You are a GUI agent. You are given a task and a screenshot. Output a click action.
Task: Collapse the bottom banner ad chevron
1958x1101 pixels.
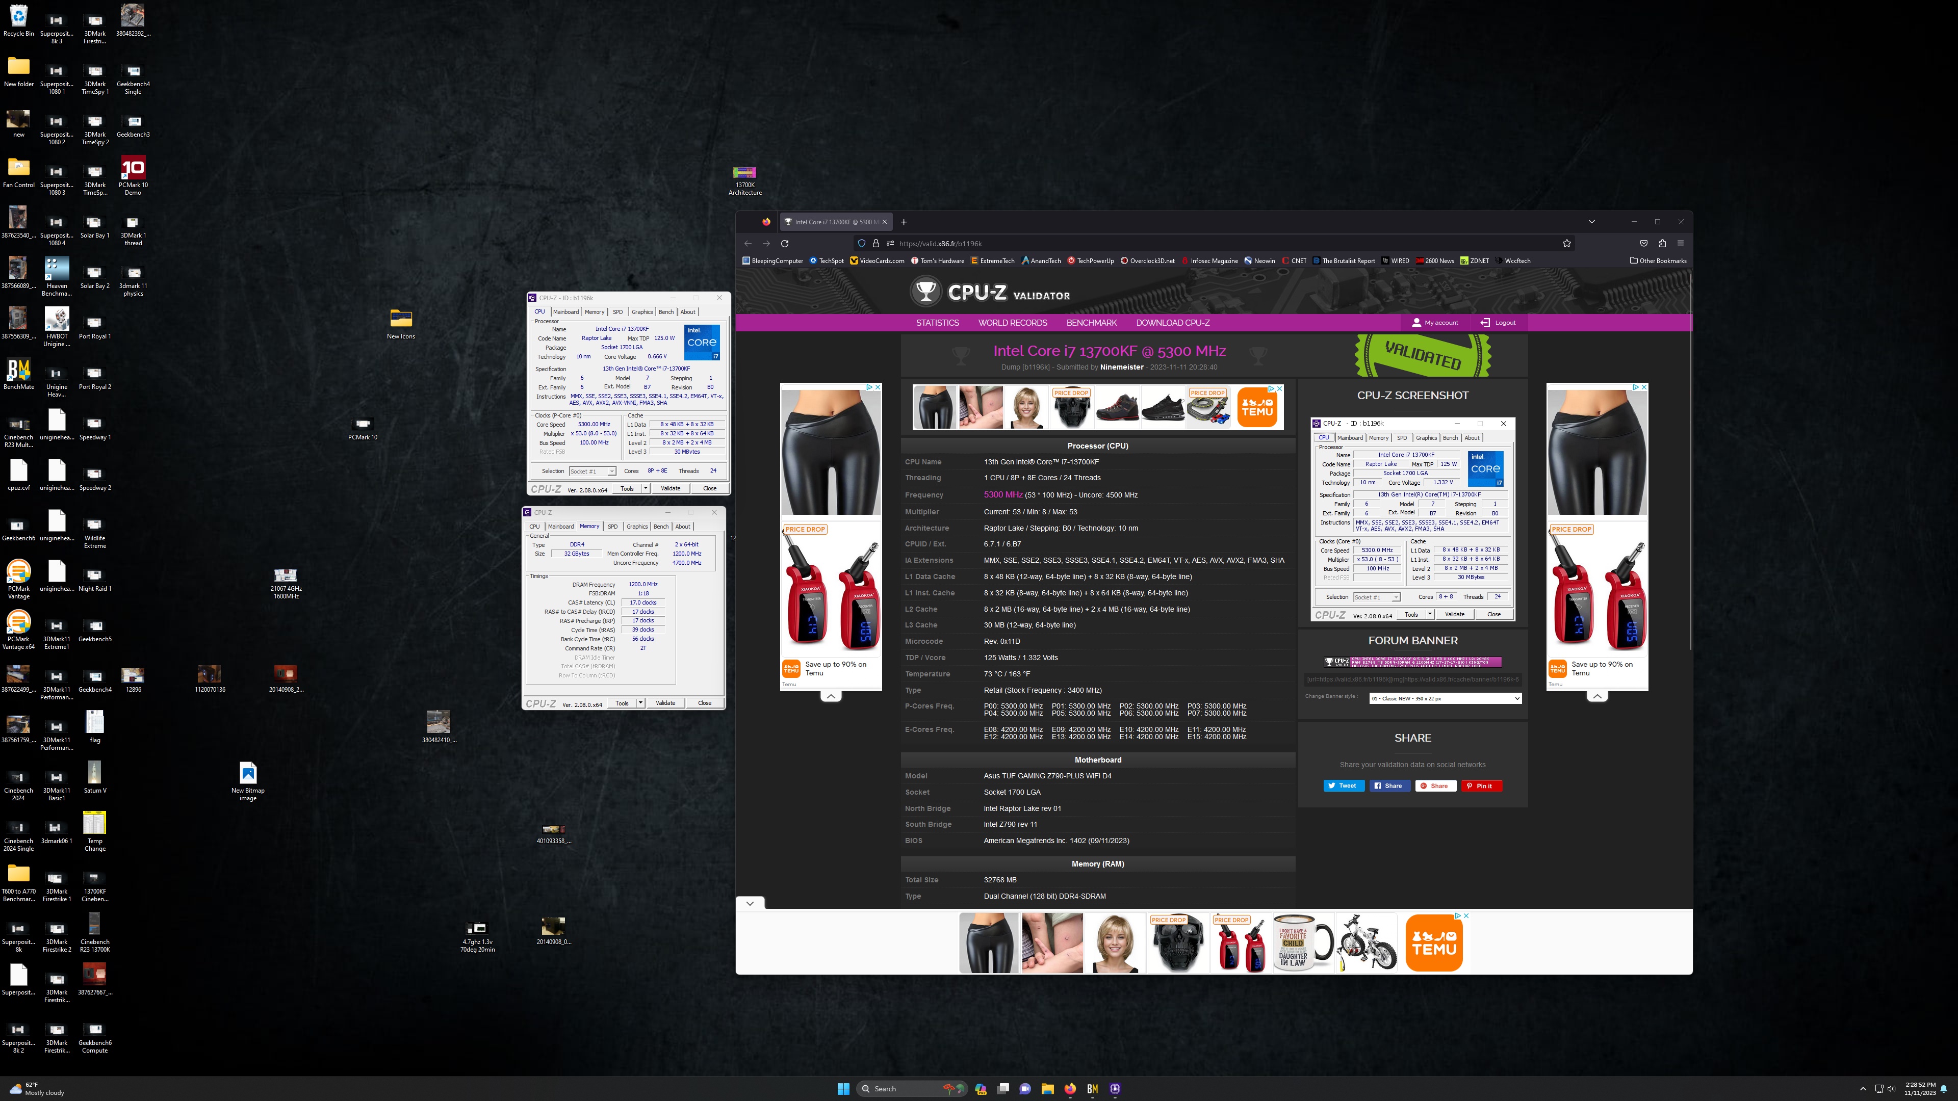[750, 903]
